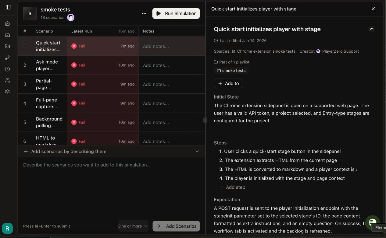Open Settings from the sidebar gear
This screenshot has width=386, height=238.
(x=7, y=92)
